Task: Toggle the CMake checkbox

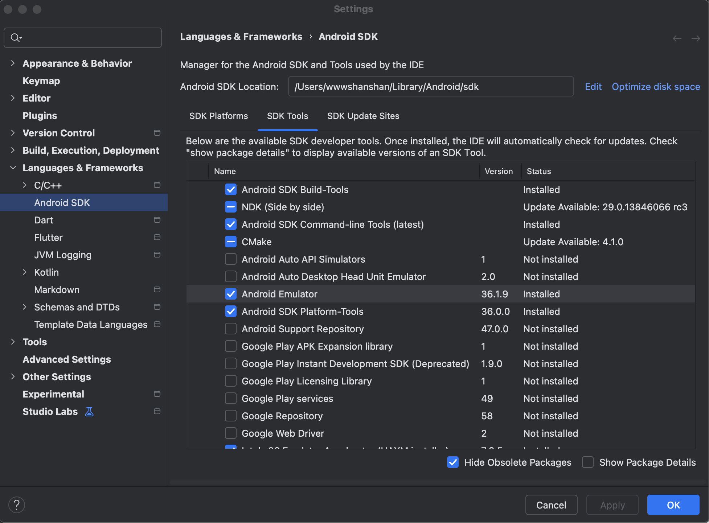Action: 231,242
